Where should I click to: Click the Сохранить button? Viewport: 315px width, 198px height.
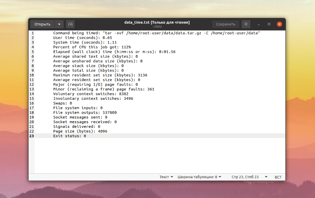coord(226,24)
